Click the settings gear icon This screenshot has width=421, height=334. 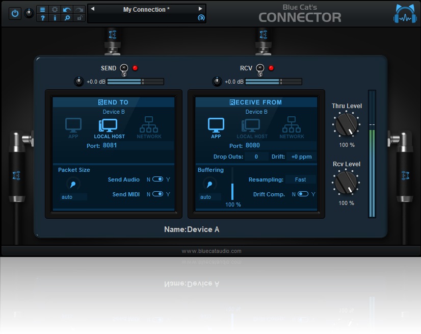pos(55,9)
